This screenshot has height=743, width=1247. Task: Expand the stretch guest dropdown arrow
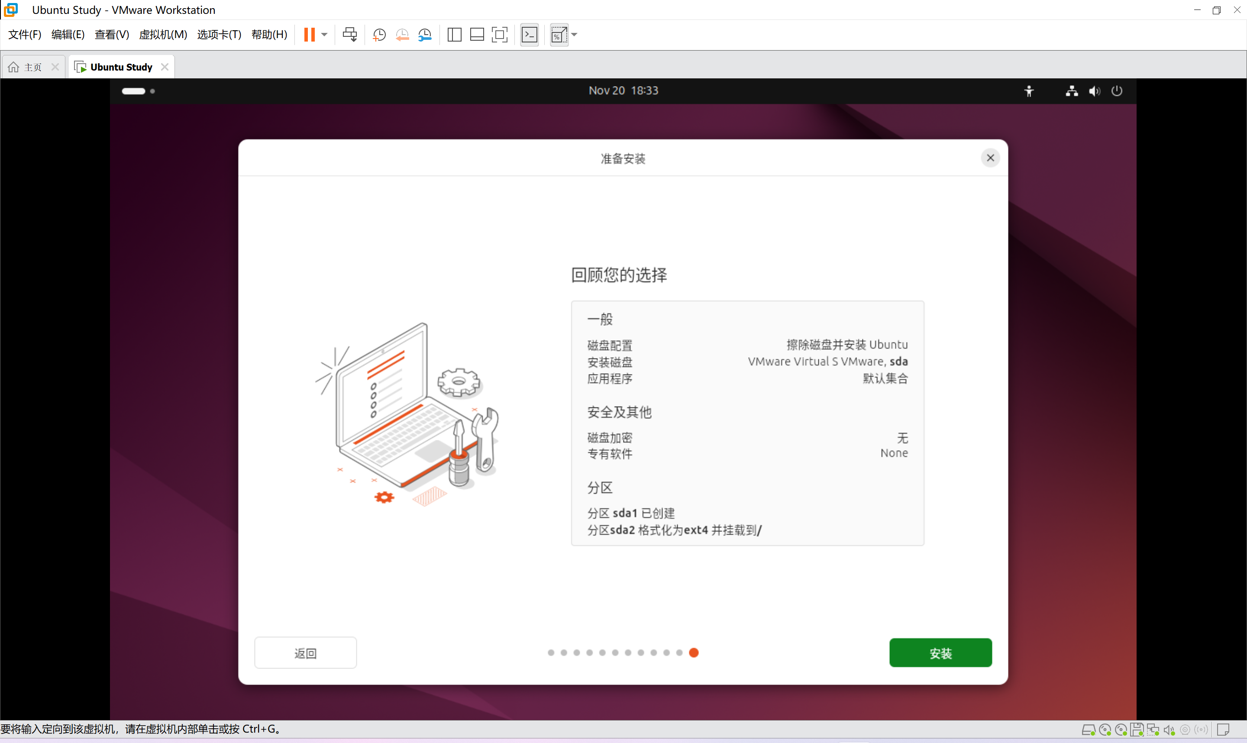click(574, 35)
